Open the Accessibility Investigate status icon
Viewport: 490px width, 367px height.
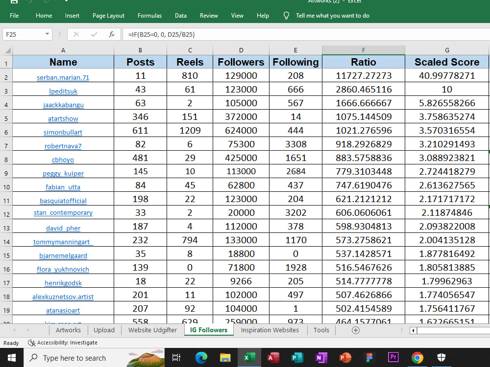[x=31, y=343]
